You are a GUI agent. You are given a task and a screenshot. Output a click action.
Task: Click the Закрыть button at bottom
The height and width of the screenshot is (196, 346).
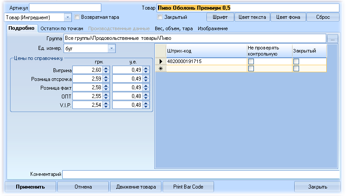pos(317,187)
